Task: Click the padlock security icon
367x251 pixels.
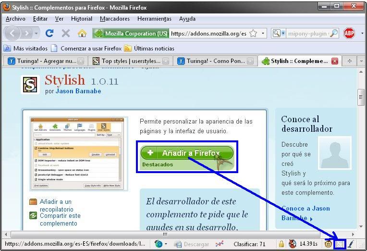Action: click(x=281, y=244)
